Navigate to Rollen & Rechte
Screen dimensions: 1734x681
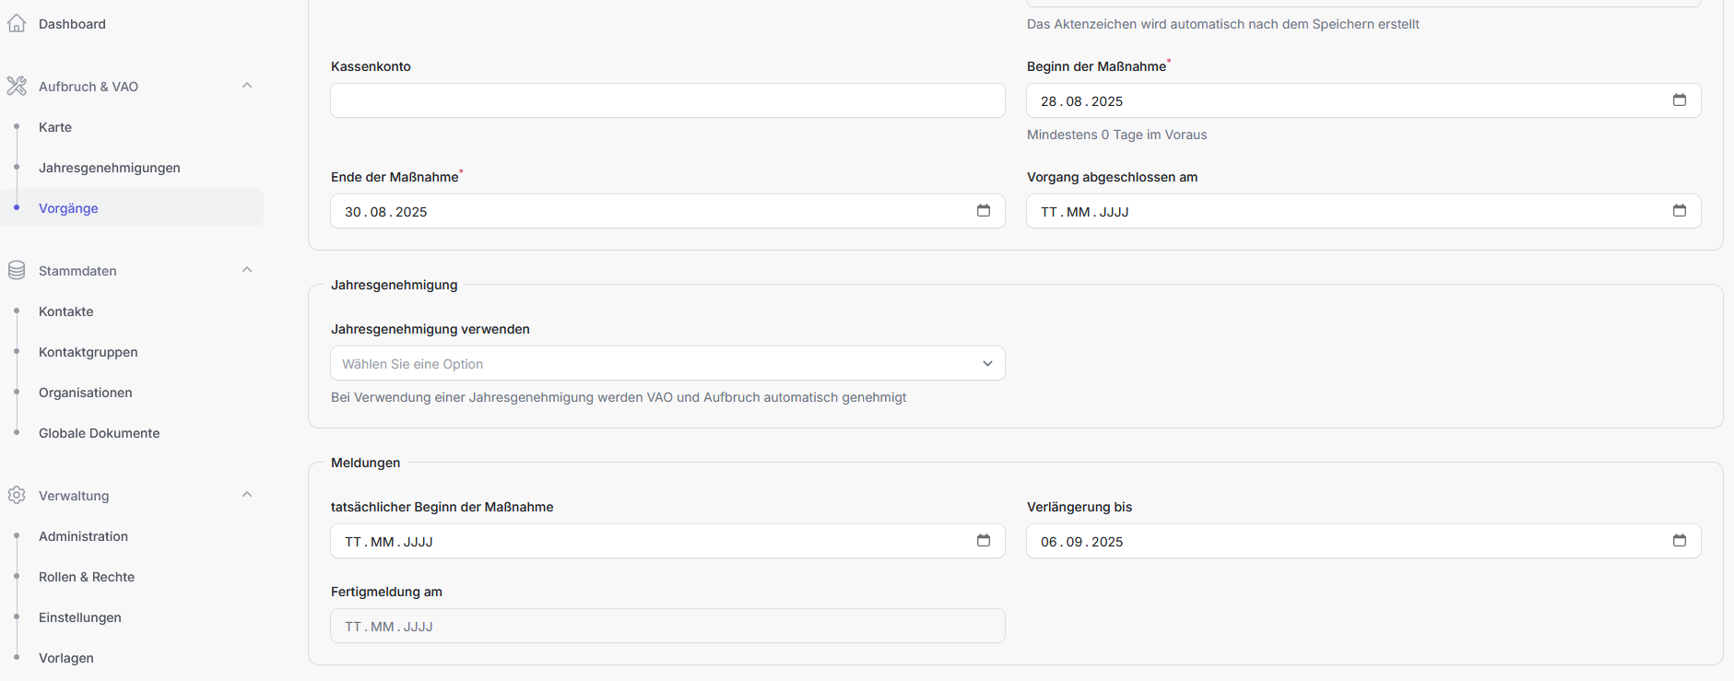click(87, 577)
